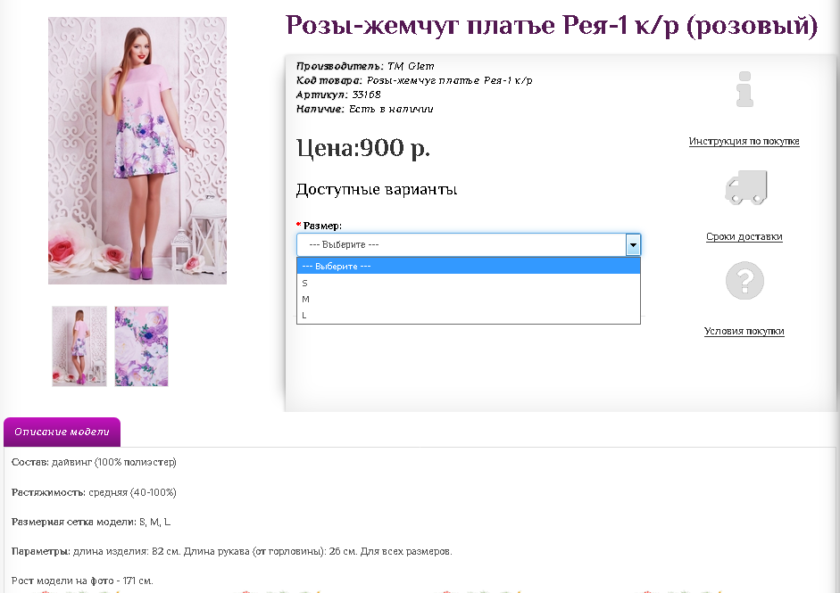Viewport: 840px width, 593px height.
Task: Click the price Цена:900 р.
Action: 363,148
